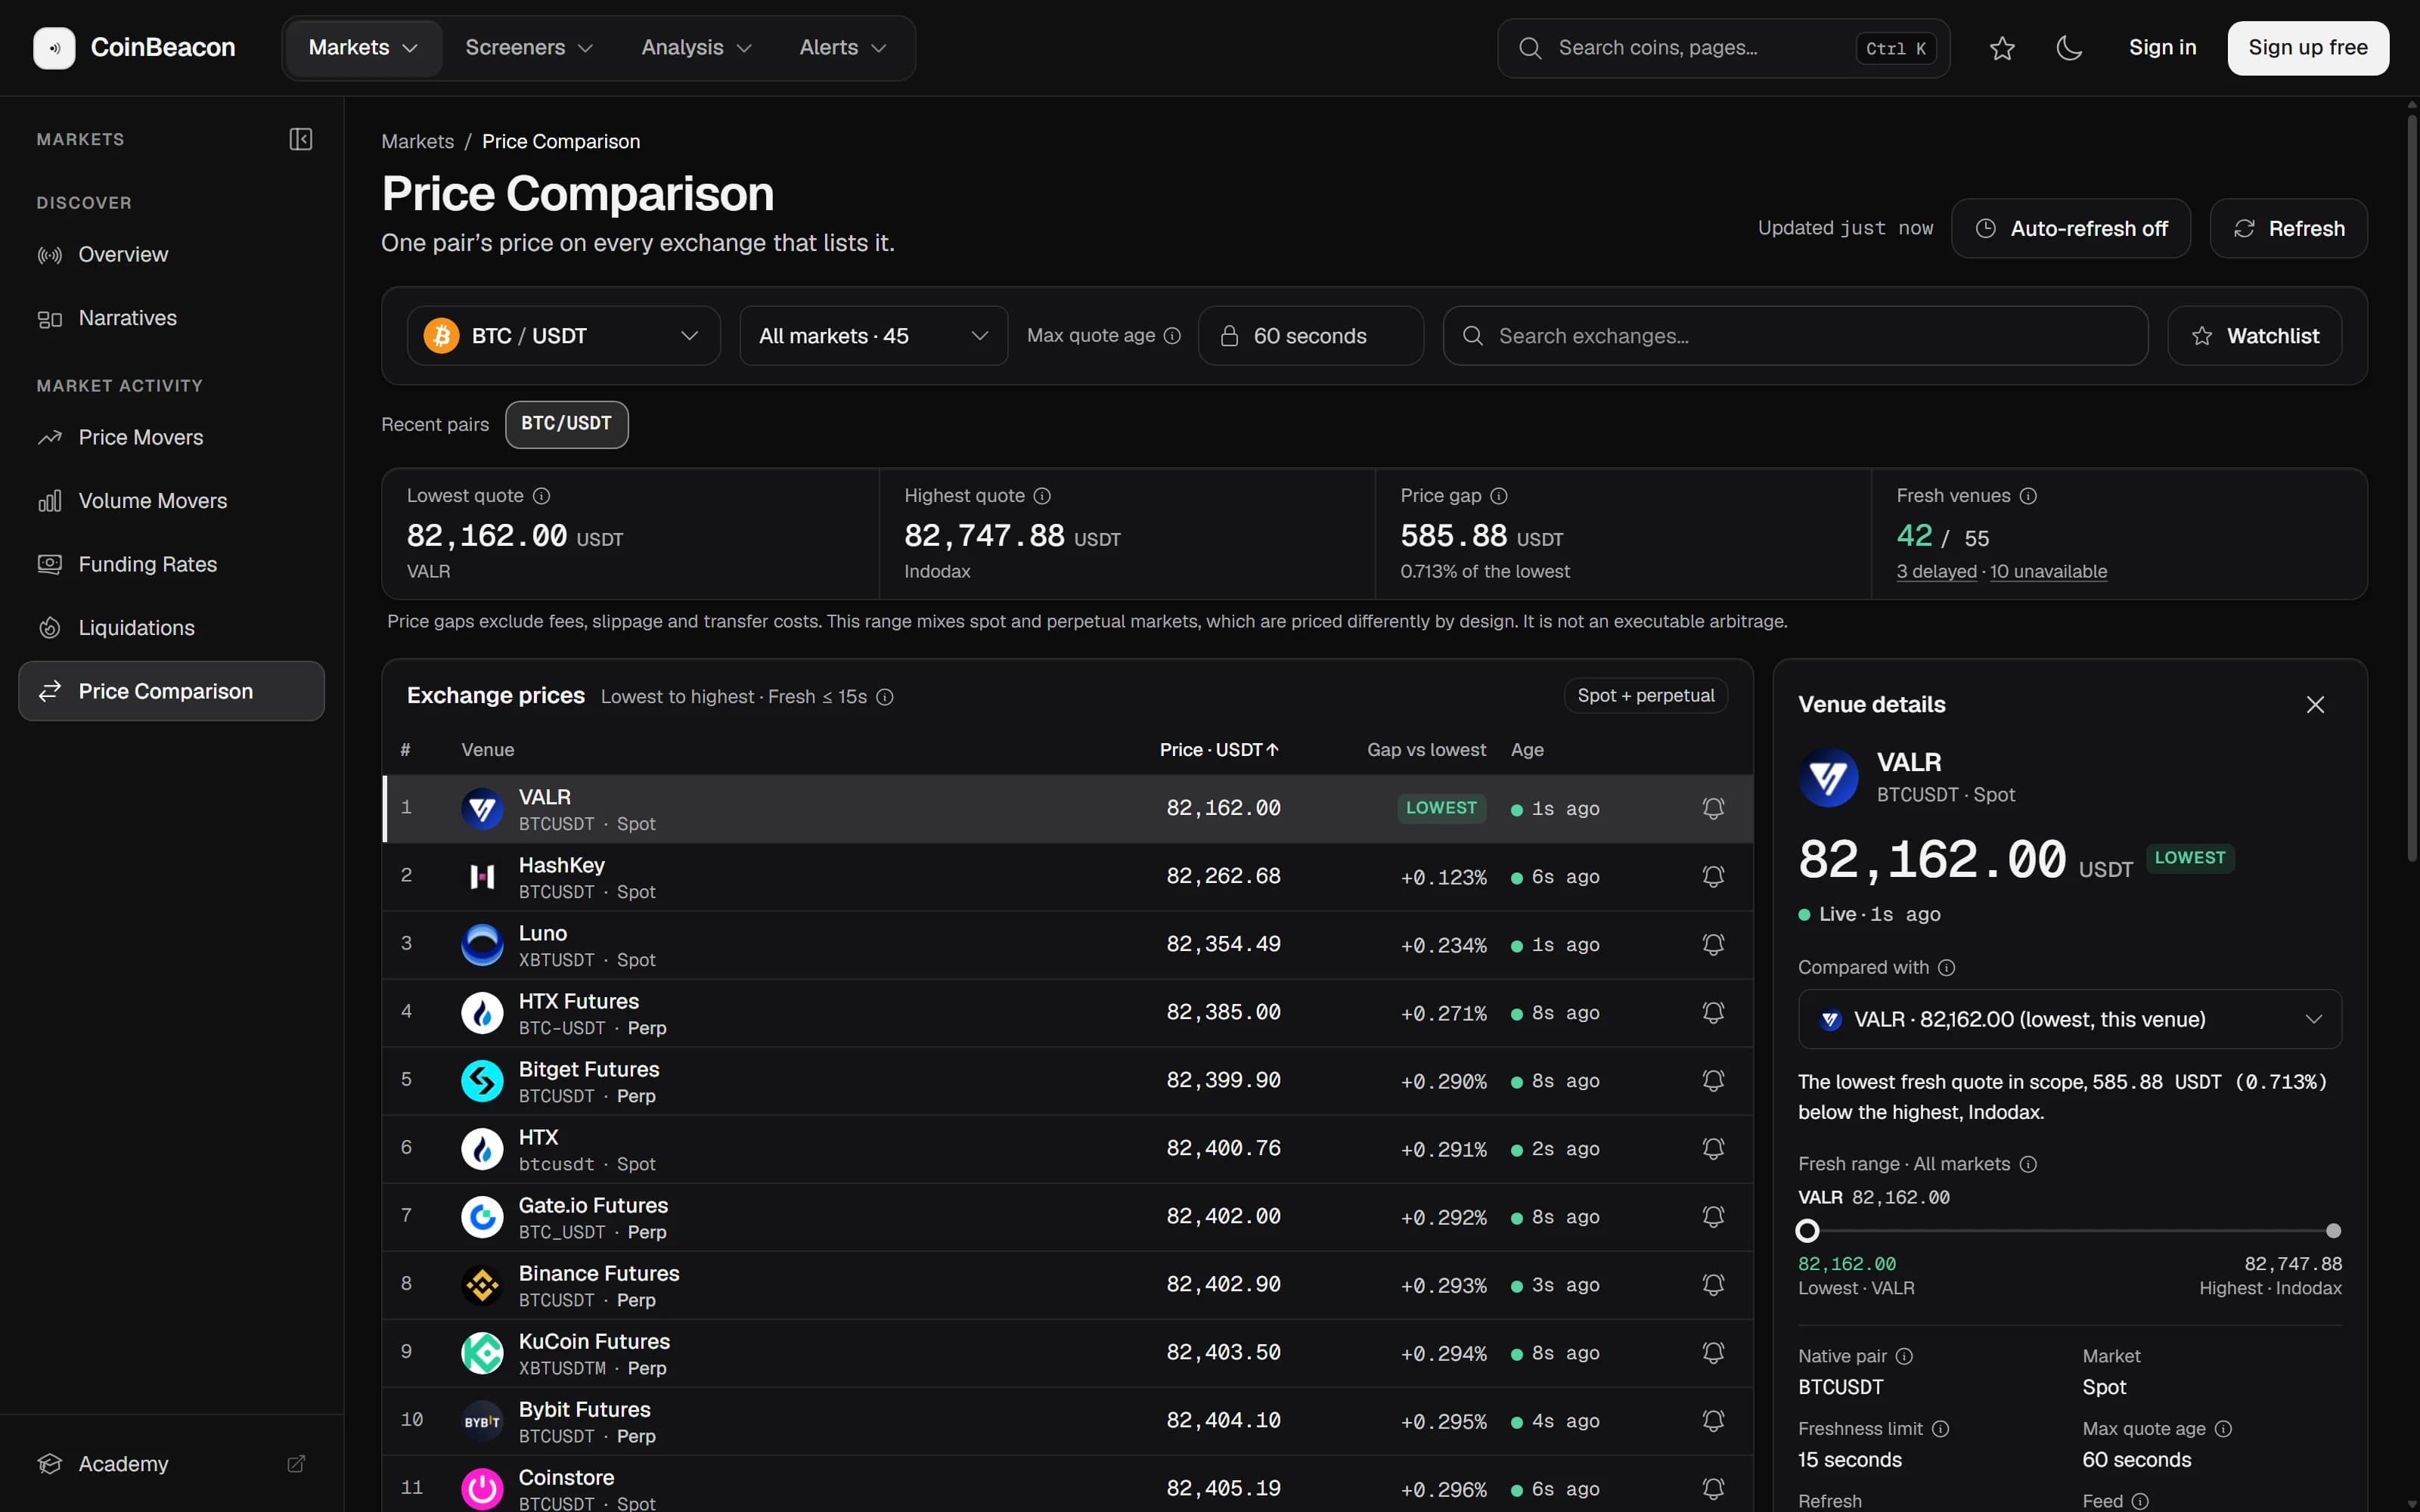Viewport: 2420px width, 1512px height.
Task: Click info icon beside Price gap
Action: [x=1499, y=496]
